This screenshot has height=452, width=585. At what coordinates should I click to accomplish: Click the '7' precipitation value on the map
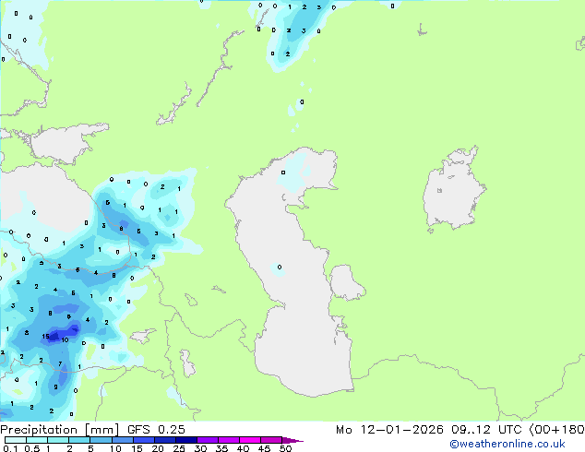pyautogui.click(x=60, y=364)
